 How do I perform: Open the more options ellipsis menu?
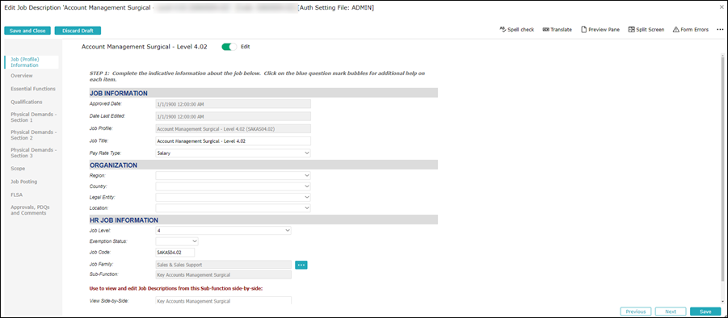pos(720,30)
